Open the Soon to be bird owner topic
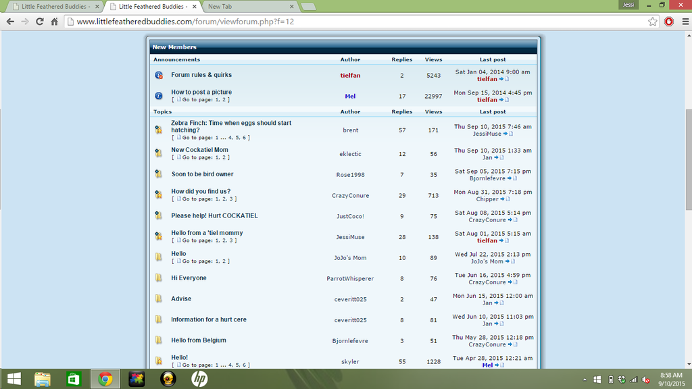 tap(202, 174)
